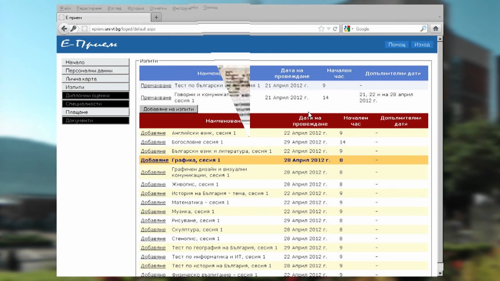Open the Файл menu
The image size is (500, 281).
click(65, 8)
